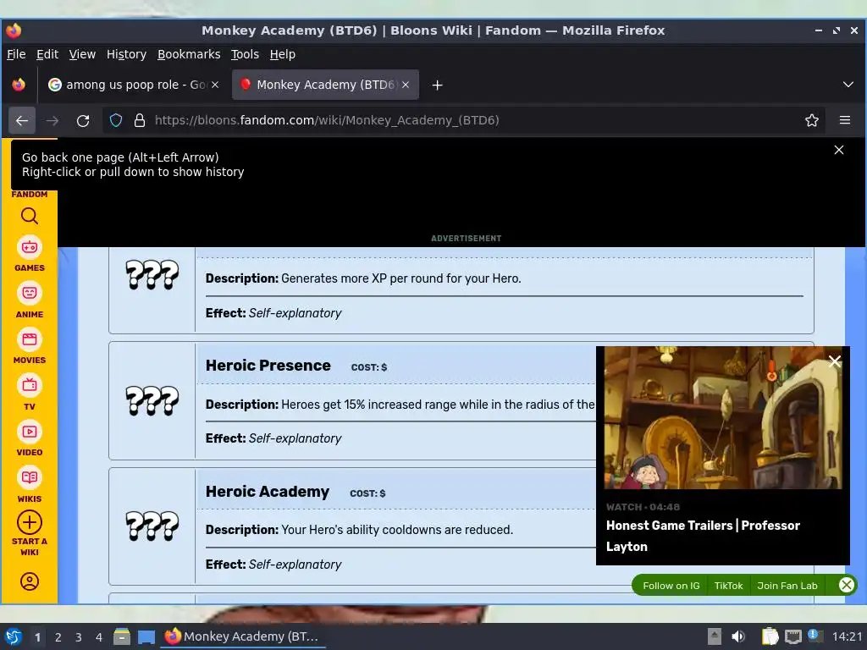Click the notification tray icon with badge

coord(814,636)
